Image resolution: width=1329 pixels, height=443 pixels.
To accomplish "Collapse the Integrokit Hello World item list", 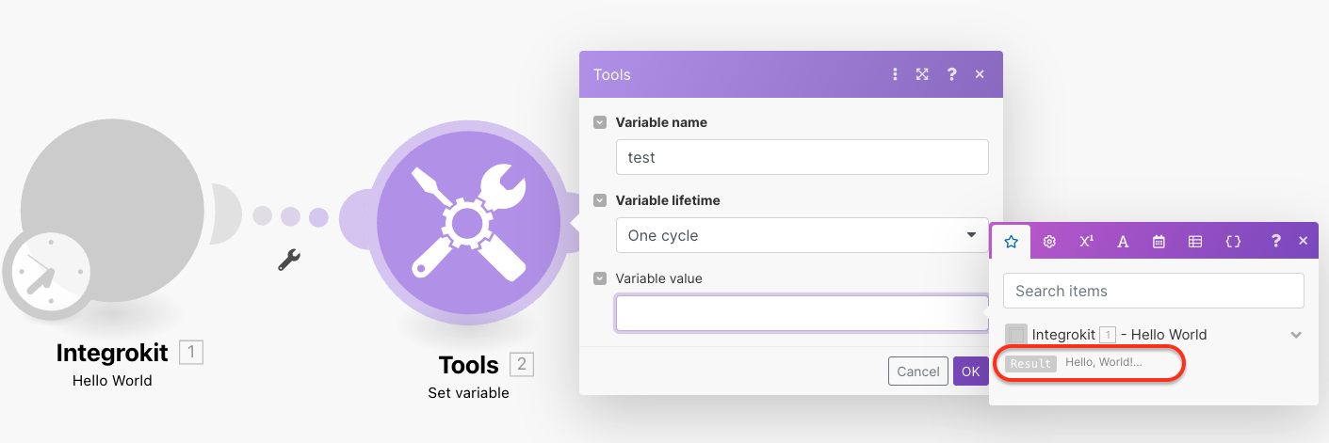I will [x=1296, y=335].
